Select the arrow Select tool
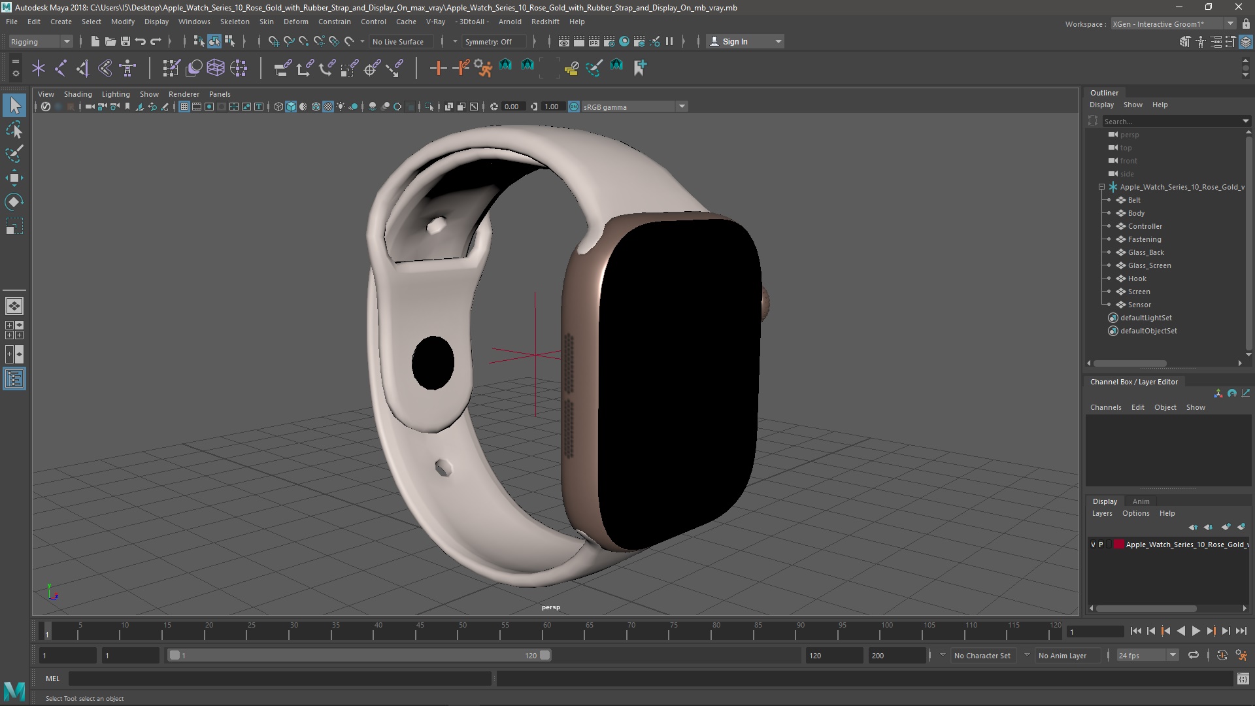 14,105
